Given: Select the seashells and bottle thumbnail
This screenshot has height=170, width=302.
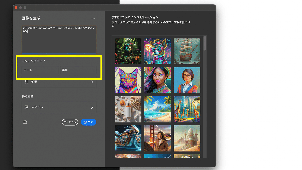Looking at the screenshot, I should pyautogui.click(x=128, y=109).
